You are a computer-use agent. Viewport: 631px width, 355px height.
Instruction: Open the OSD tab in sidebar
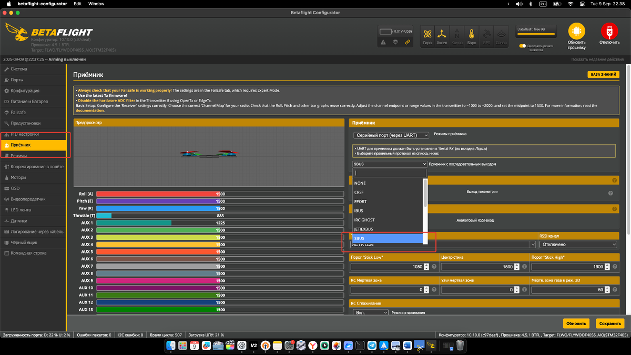point(34,188)
